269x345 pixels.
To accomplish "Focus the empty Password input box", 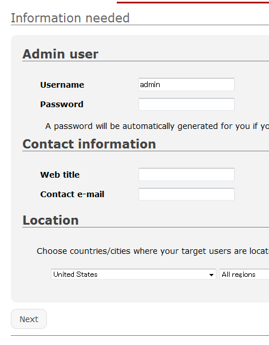I will [187, 104].
